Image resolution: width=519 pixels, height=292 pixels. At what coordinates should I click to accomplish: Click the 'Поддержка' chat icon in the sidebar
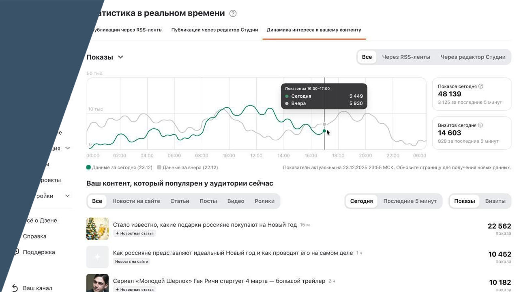pos(17,252)
